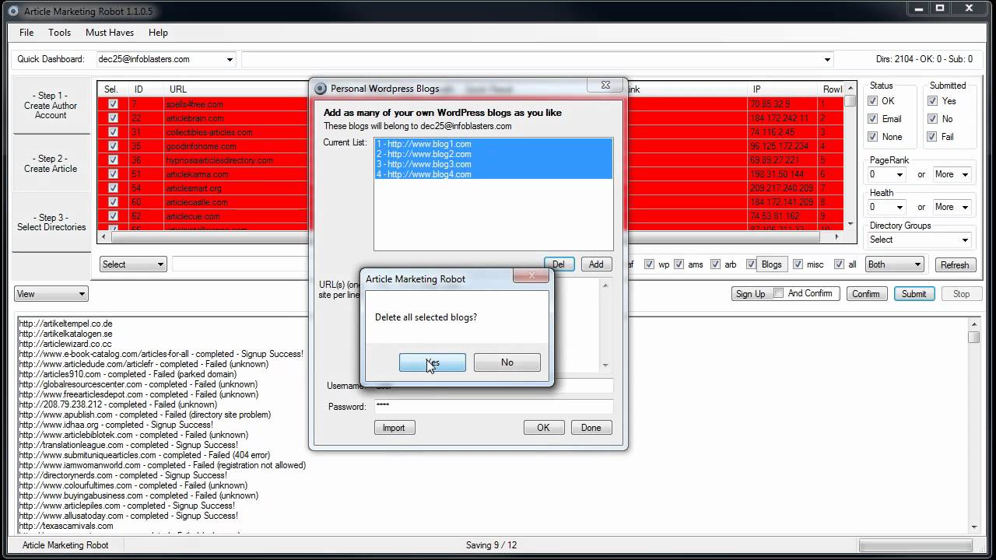Open the Both filter dropdown

click(895, 264)
